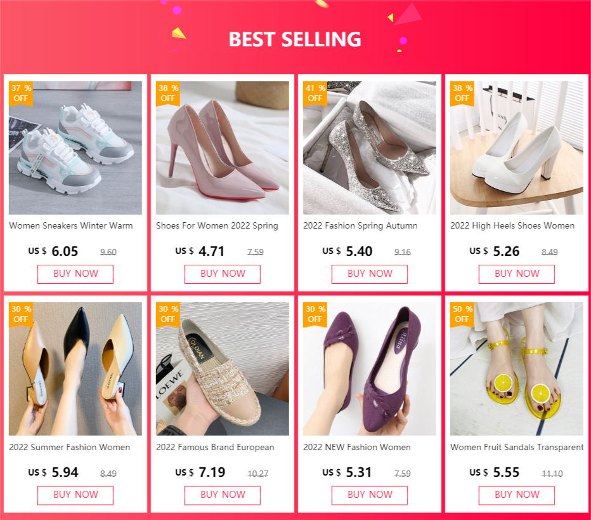
Task: Click the silver glitter heels product photo
Action: point(369,147)
